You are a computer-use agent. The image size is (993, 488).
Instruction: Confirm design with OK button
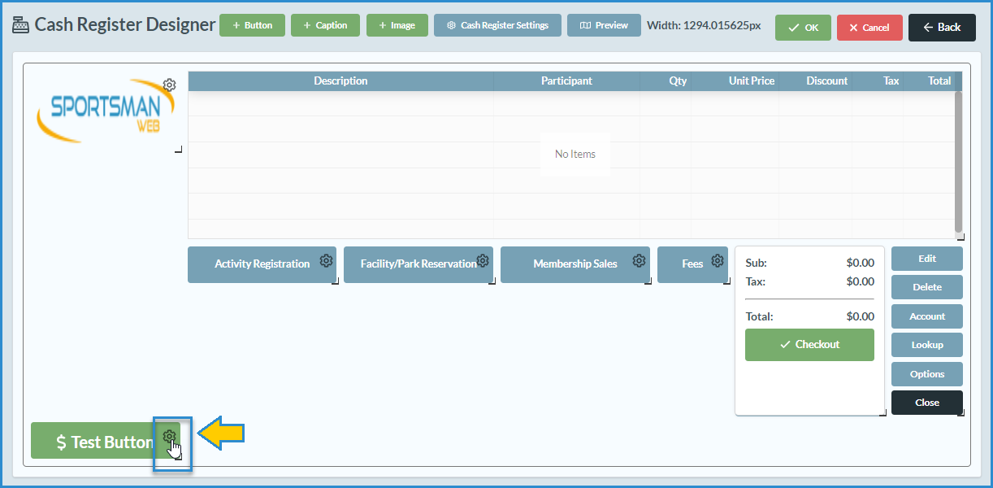coord(803,28)
